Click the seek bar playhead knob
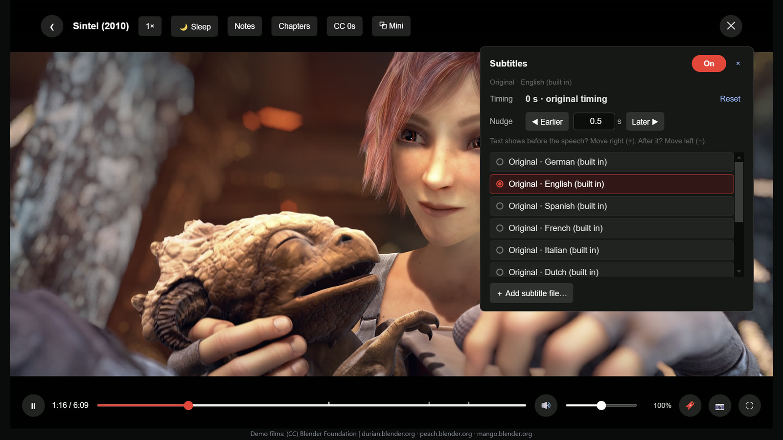 point(188,405)
